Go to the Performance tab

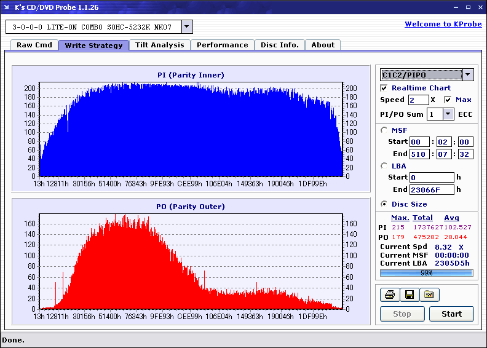point(223,45)
